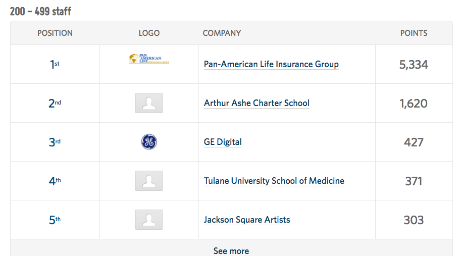
Task: Click Arthur Ashe Charter School placeholder avatar
Action: (x=149, y=103)
